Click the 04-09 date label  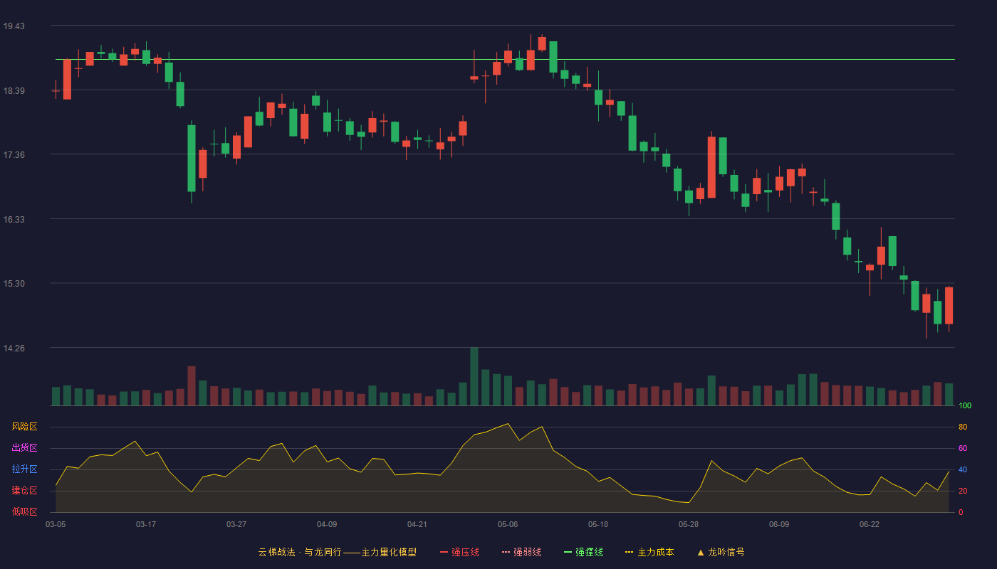pos(327,524)
